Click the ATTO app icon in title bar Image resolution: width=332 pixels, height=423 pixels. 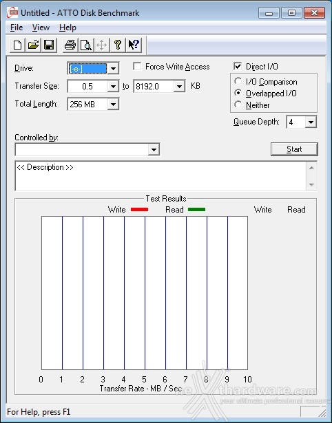[x=12, y=12]
